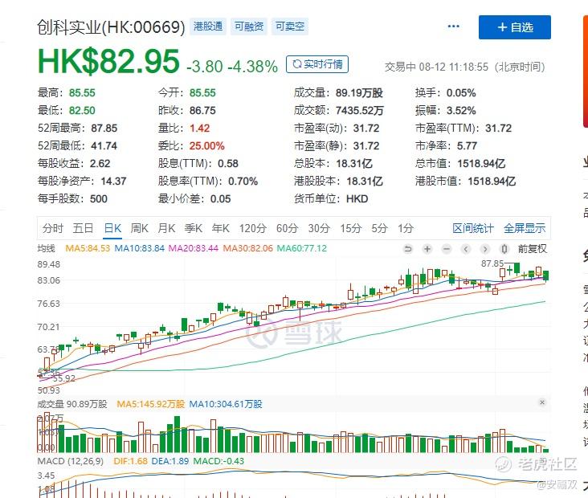588x498 pixels.
Task: Select the 日K chart tab
Action: (x=112, y=228)
